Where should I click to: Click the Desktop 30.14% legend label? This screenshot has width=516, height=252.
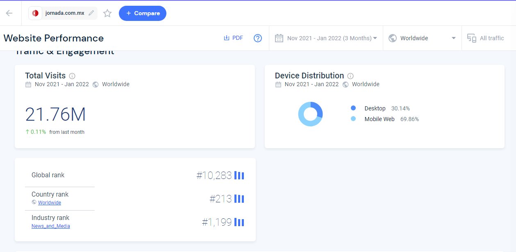pos(387,108)
